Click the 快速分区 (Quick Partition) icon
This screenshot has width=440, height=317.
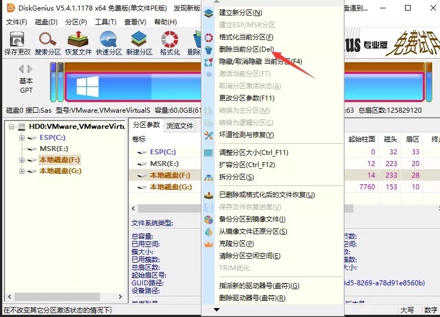point(108,42)
